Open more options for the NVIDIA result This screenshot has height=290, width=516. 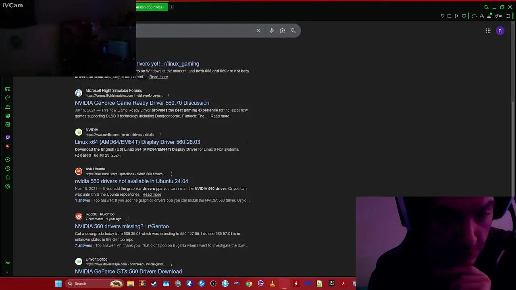[x=160, y=135]
